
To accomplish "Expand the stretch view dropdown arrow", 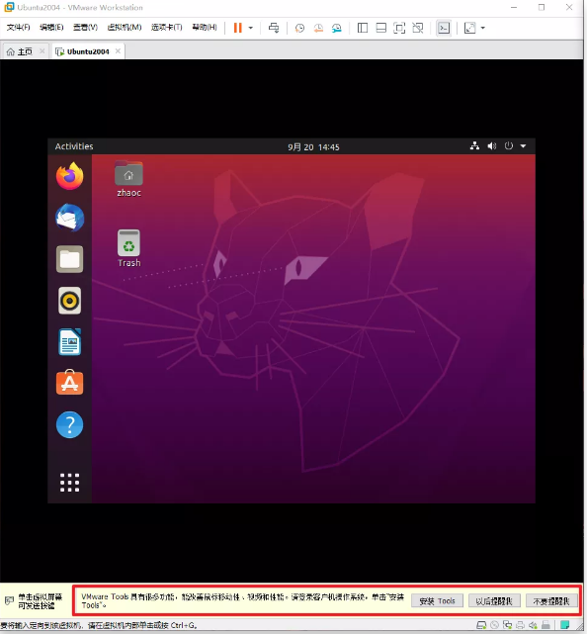I will click(x=483, y=28).
